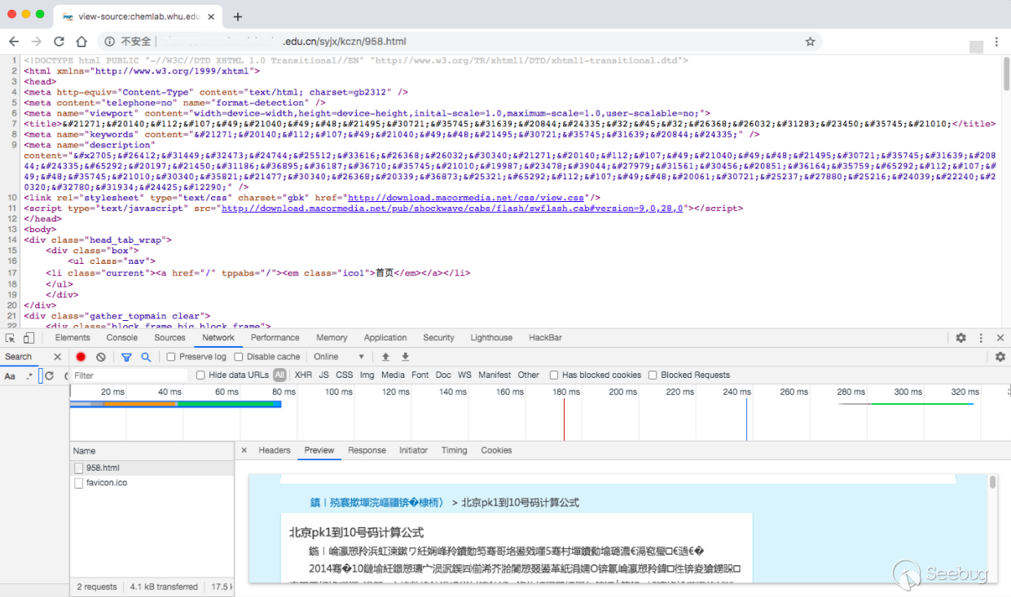Refresh search results icon
The image size is (1011, 597).
pos(49,376)
